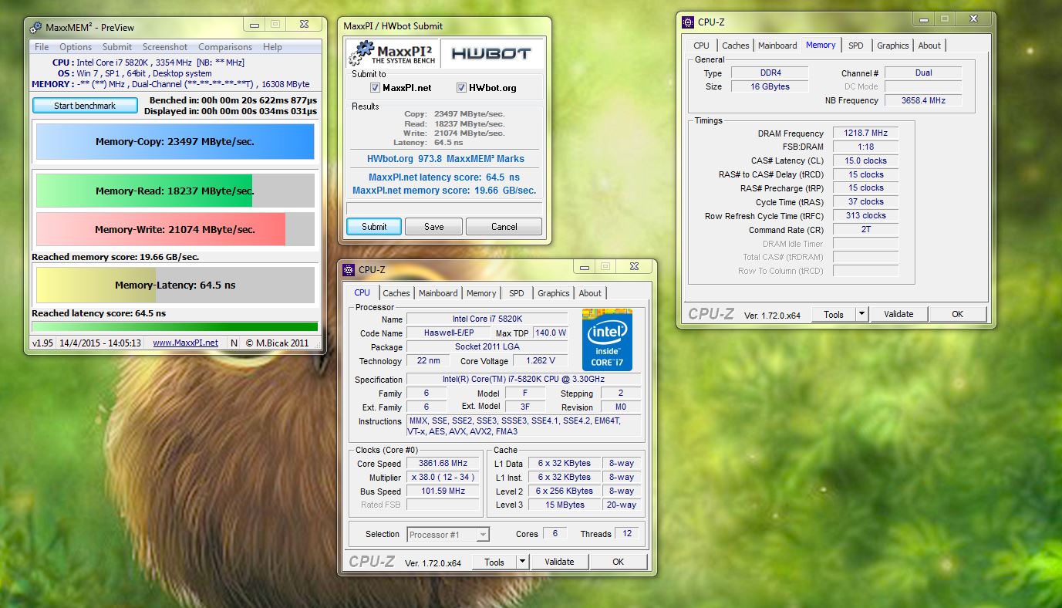Select CPU tab in CPU-Z memory window
1062x608 pixels.
[702, 46]
